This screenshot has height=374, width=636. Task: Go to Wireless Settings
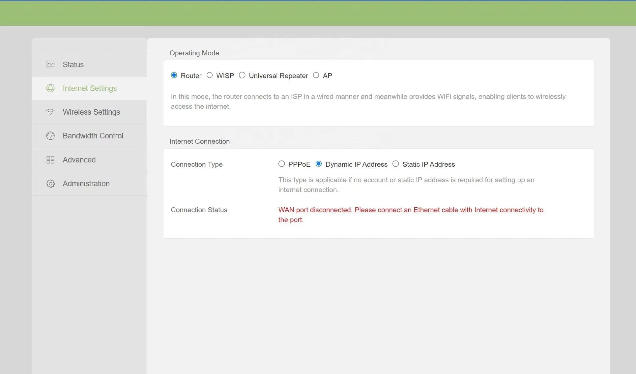pyautogui.click(x=89, y=112)
